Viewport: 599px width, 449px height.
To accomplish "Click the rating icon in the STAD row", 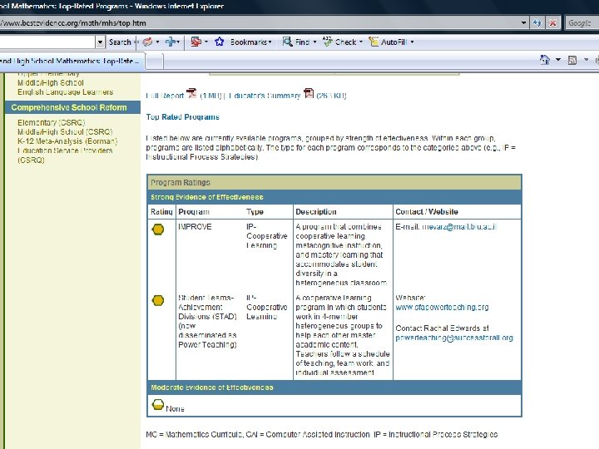I will (158, 300).
